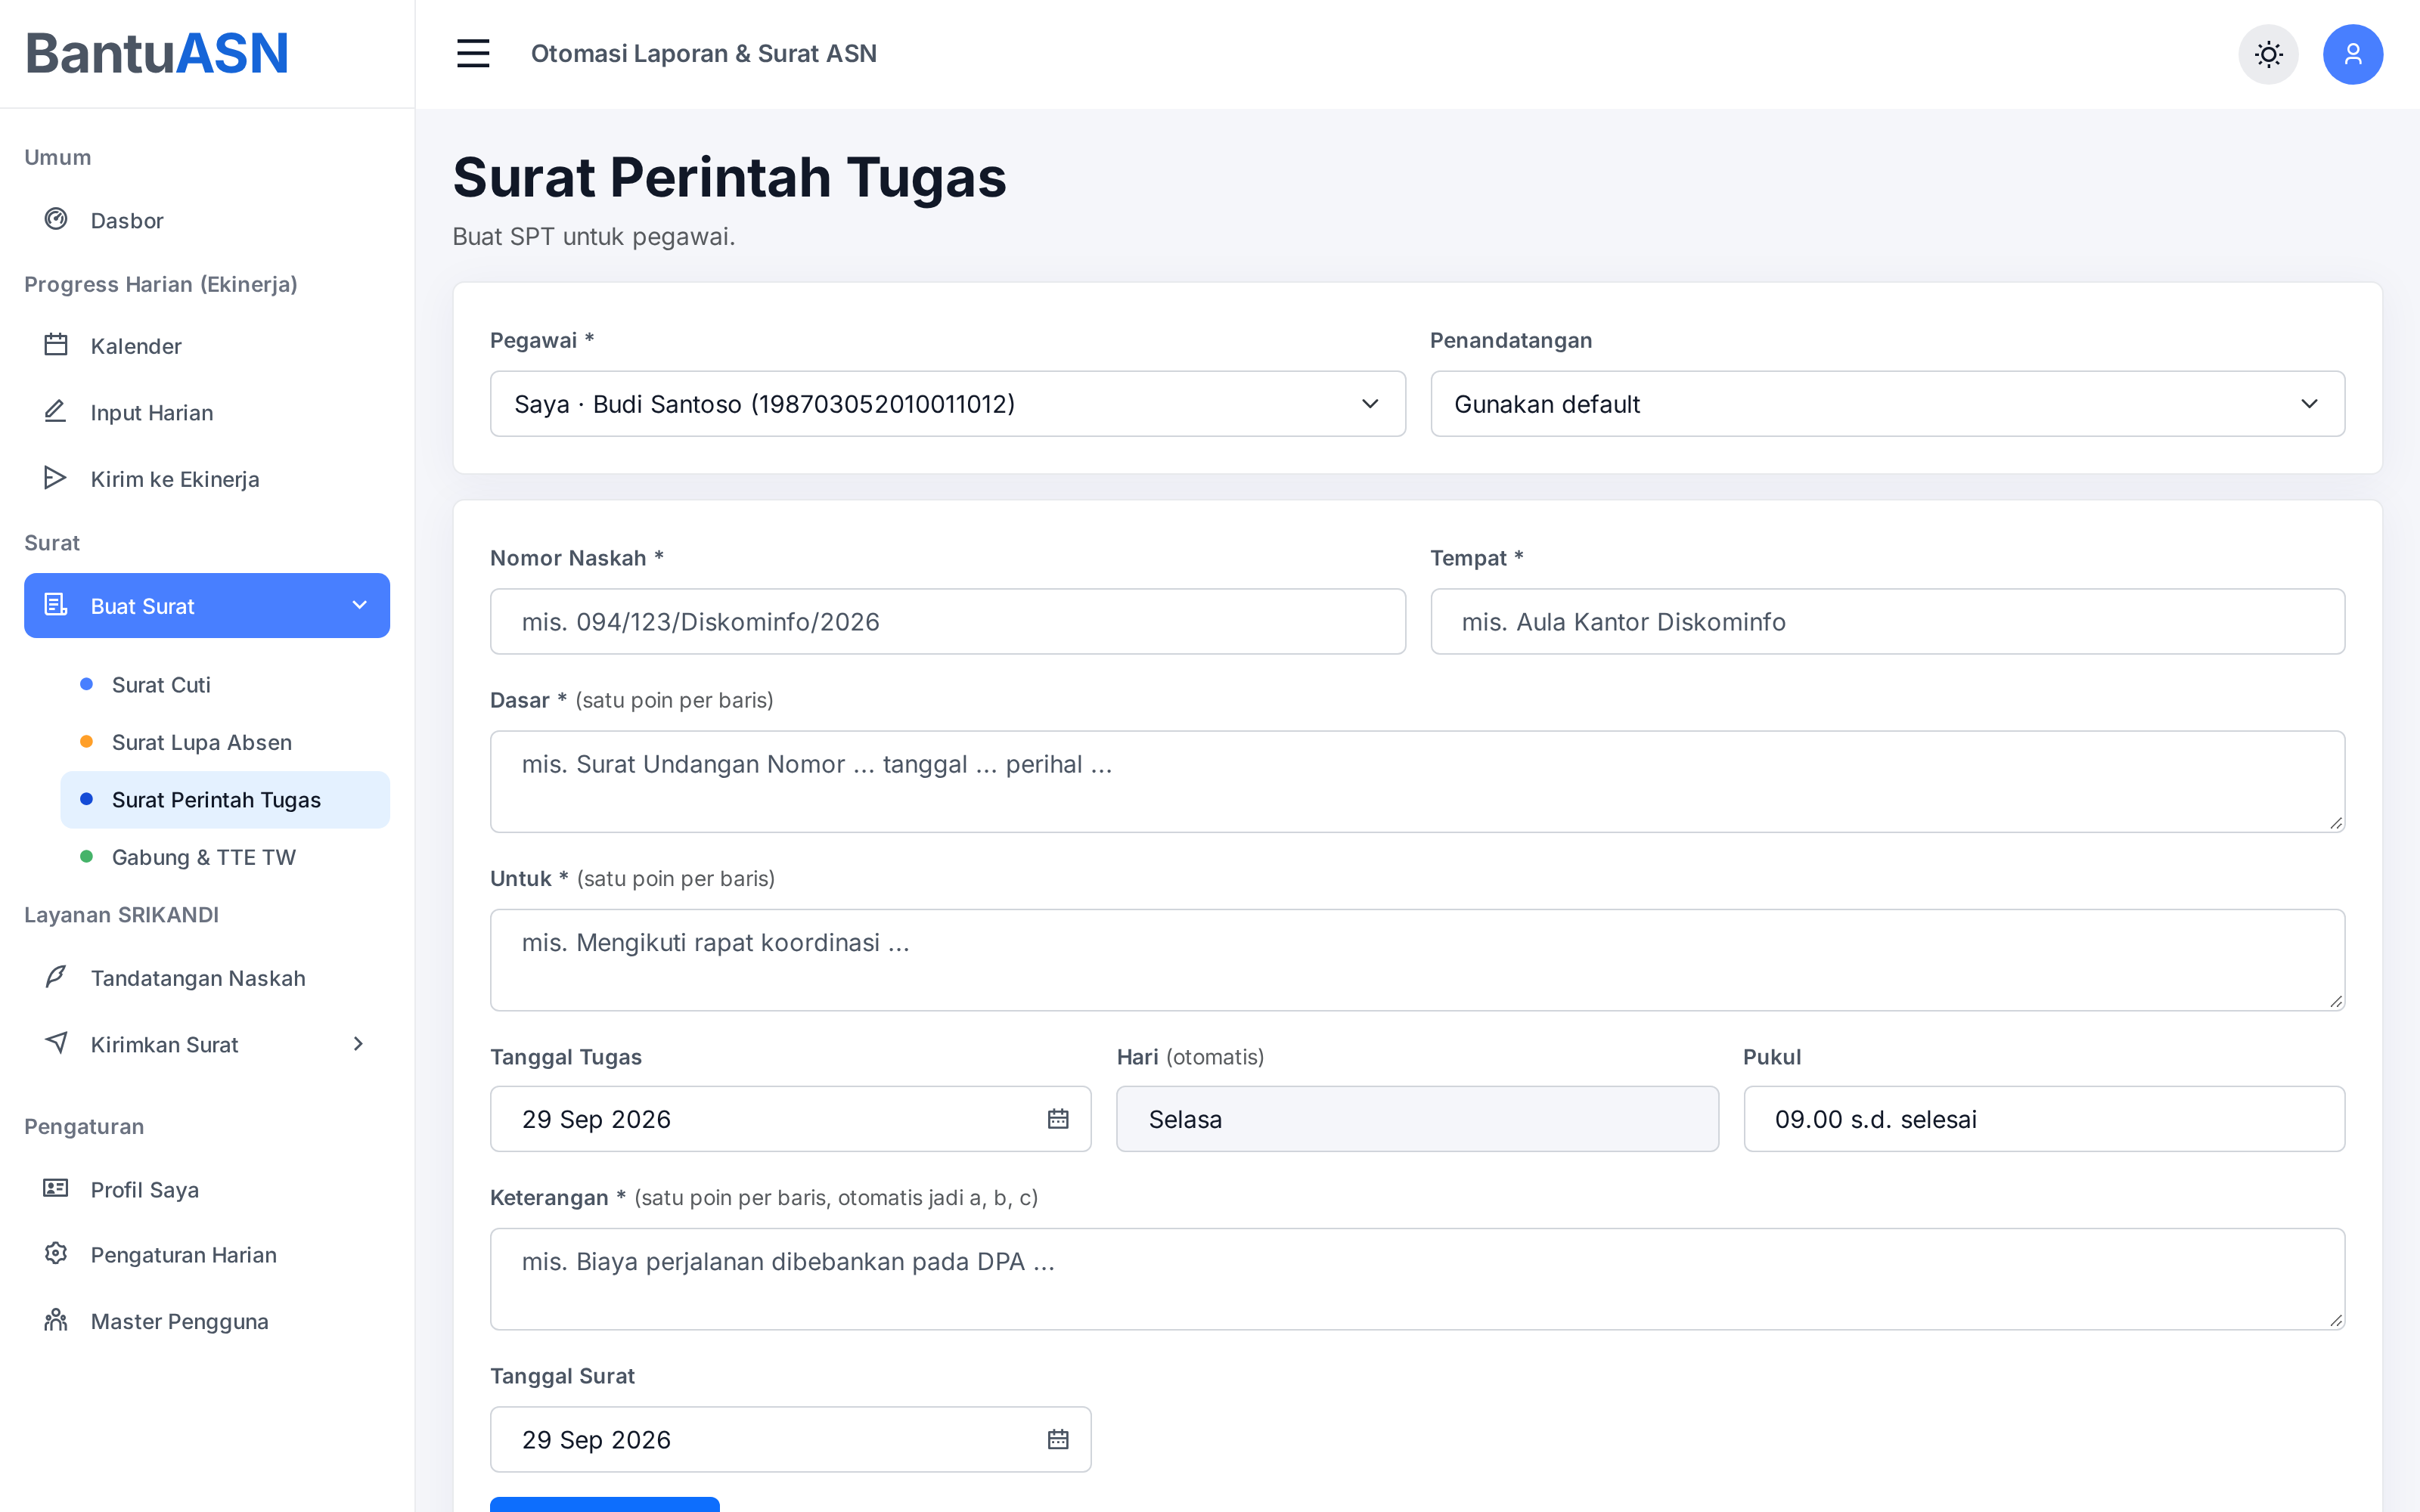Click the Tandatangan Naskah feather icon
Image resolution: width=2420 pixels, height=1512 pixels.
56,977
